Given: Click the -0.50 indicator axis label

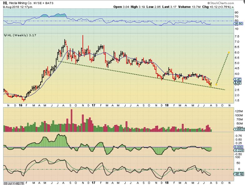Looking at the screenshot, I should pos(237,154).
